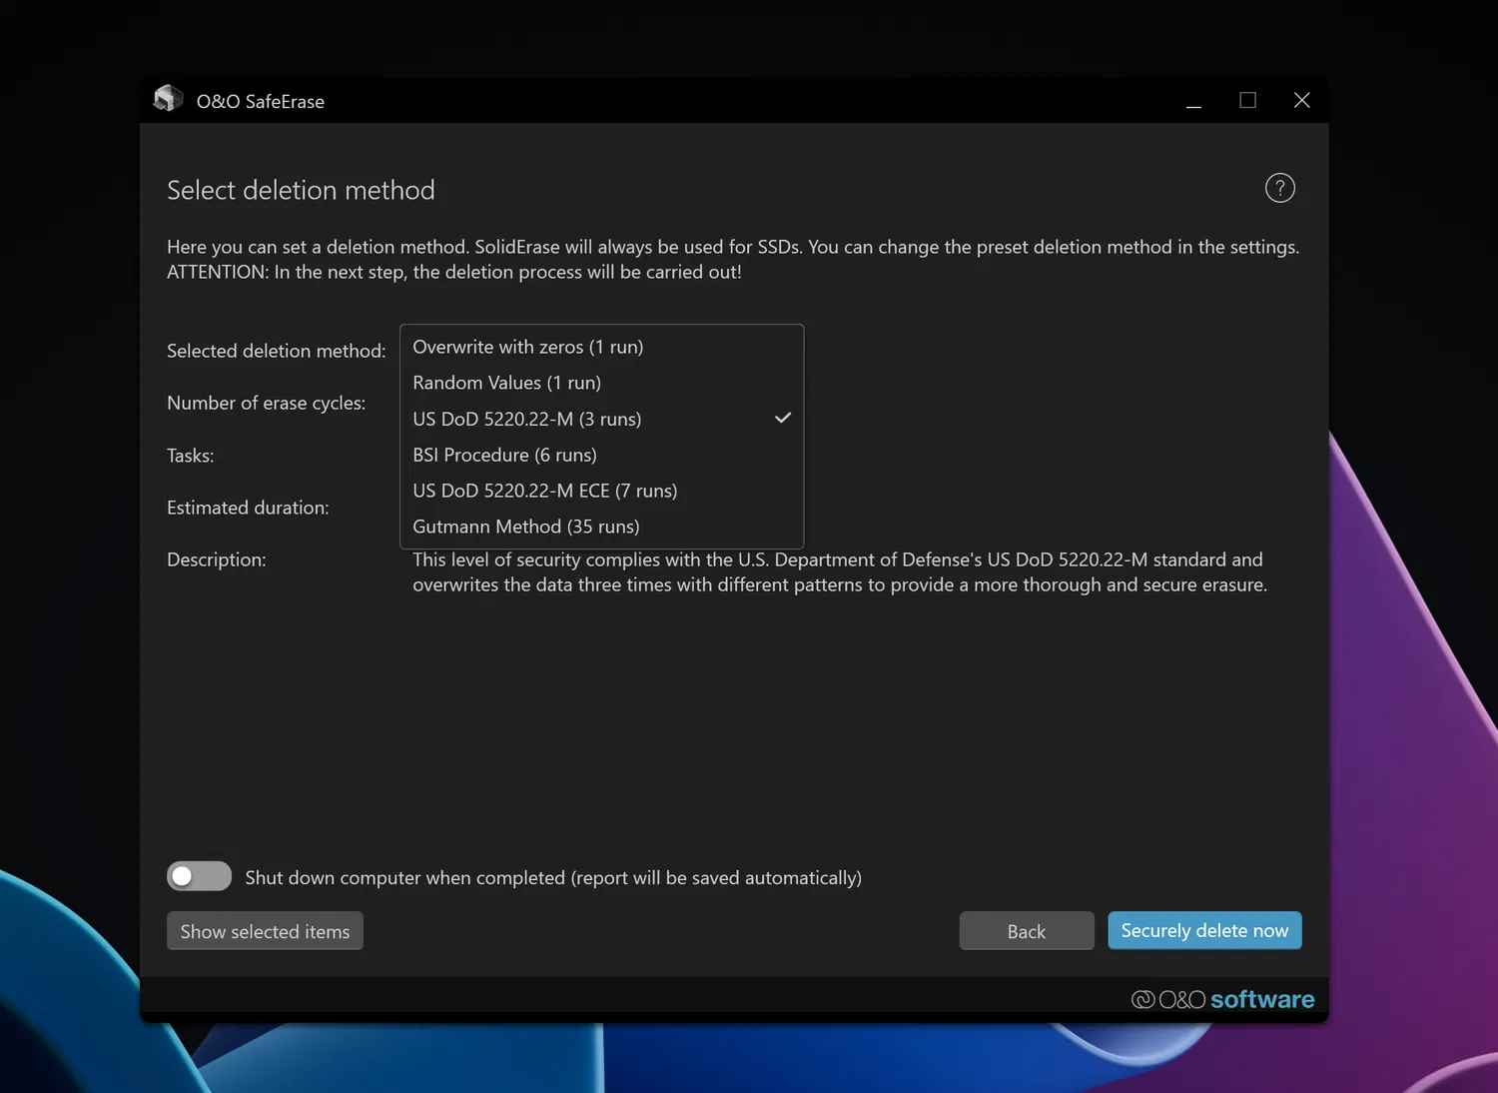Click the O&O SafeErase app icon
This screenshot has width=1498, height=1093.
click(168, 99)
